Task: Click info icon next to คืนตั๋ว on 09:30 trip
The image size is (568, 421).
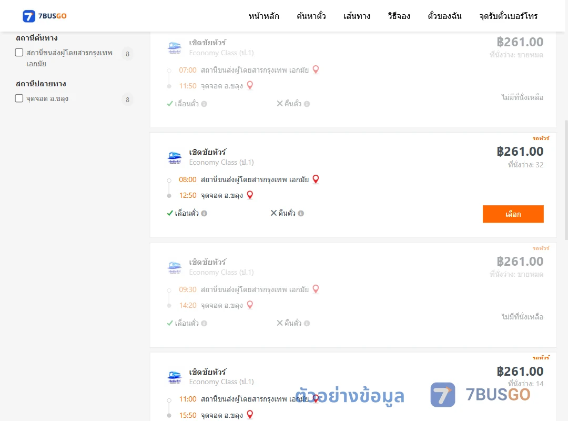Action: [x=307, y=324]
